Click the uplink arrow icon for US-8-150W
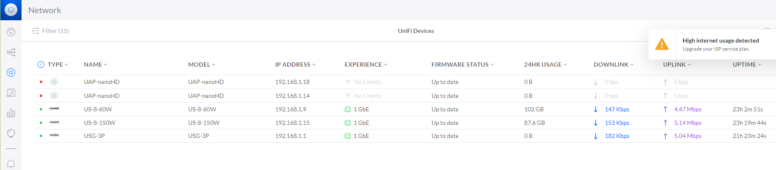This screenshot has width=776, height=170. coord(665,123)
